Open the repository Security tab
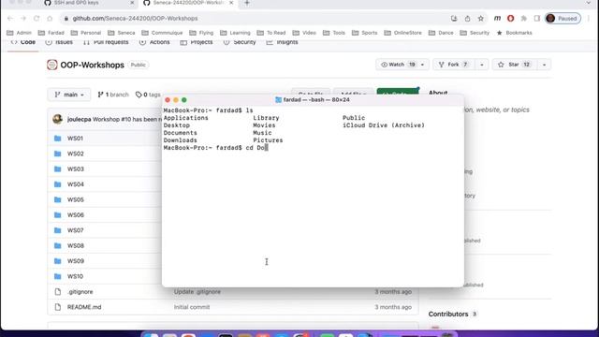Viewport: 599px width, 337px height. click(x=240, y=42)
